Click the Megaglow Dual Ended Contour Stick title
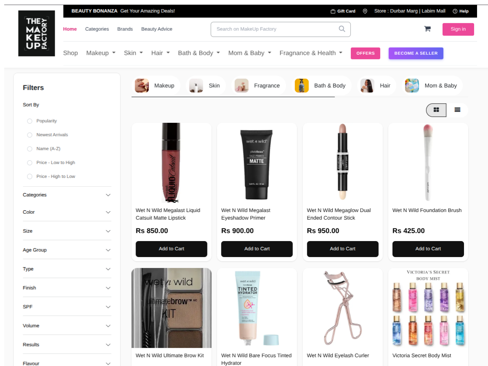 (339, 214)
